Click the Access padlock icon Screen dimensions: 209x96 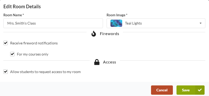click(x=97, y=62)
